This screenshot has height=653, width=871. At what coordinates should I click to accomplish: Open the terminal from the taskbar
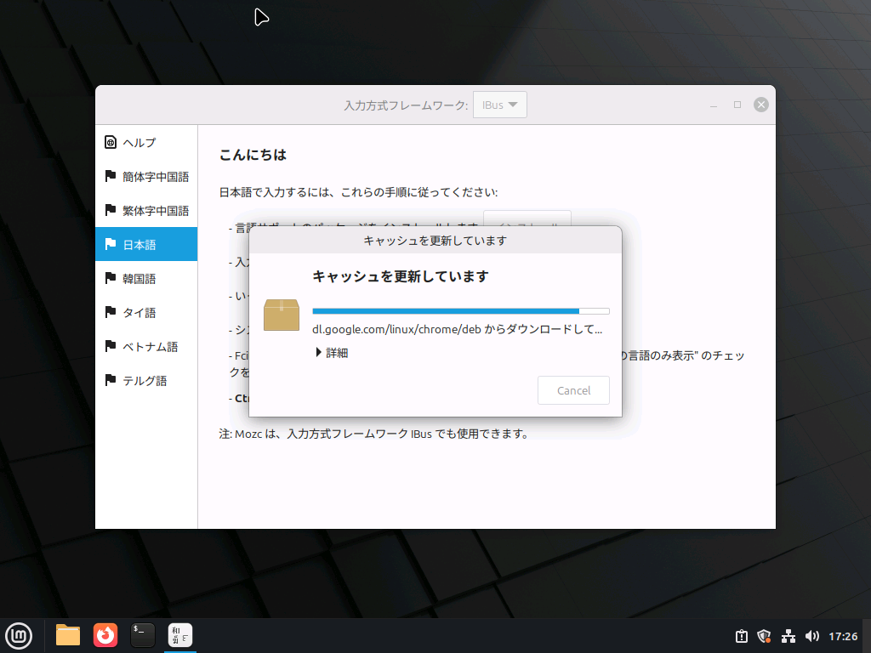pos(142,635)
